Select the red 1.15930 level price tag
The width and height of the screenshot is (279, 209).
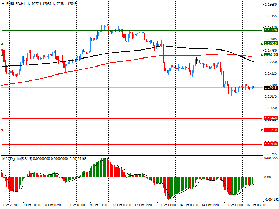pyautogui.click(x=271, y=144)
